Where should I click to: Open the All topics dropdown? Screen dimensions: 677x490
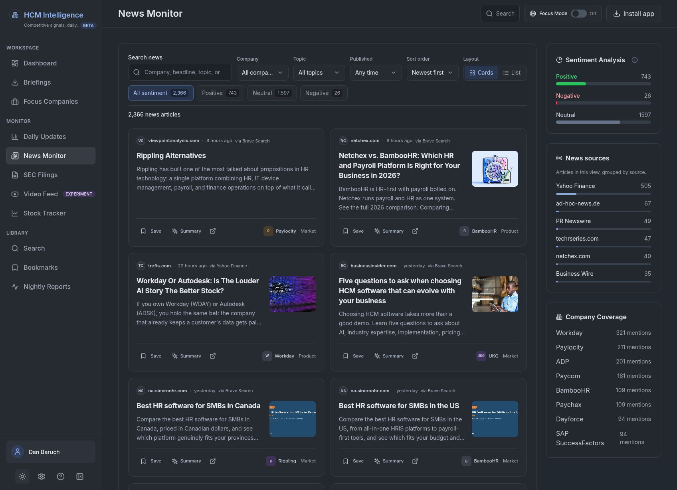tap(319, 73)
